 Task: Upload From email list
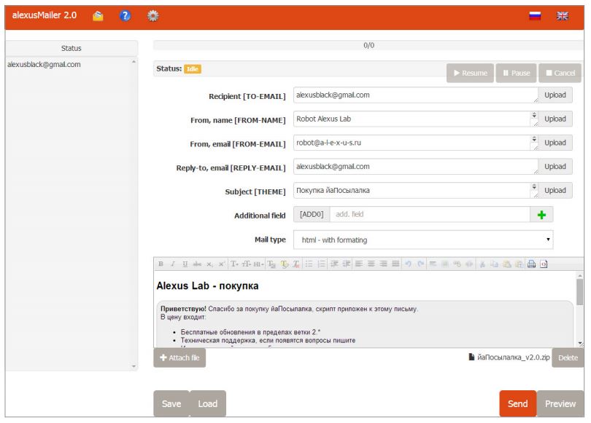pos(555,143)
